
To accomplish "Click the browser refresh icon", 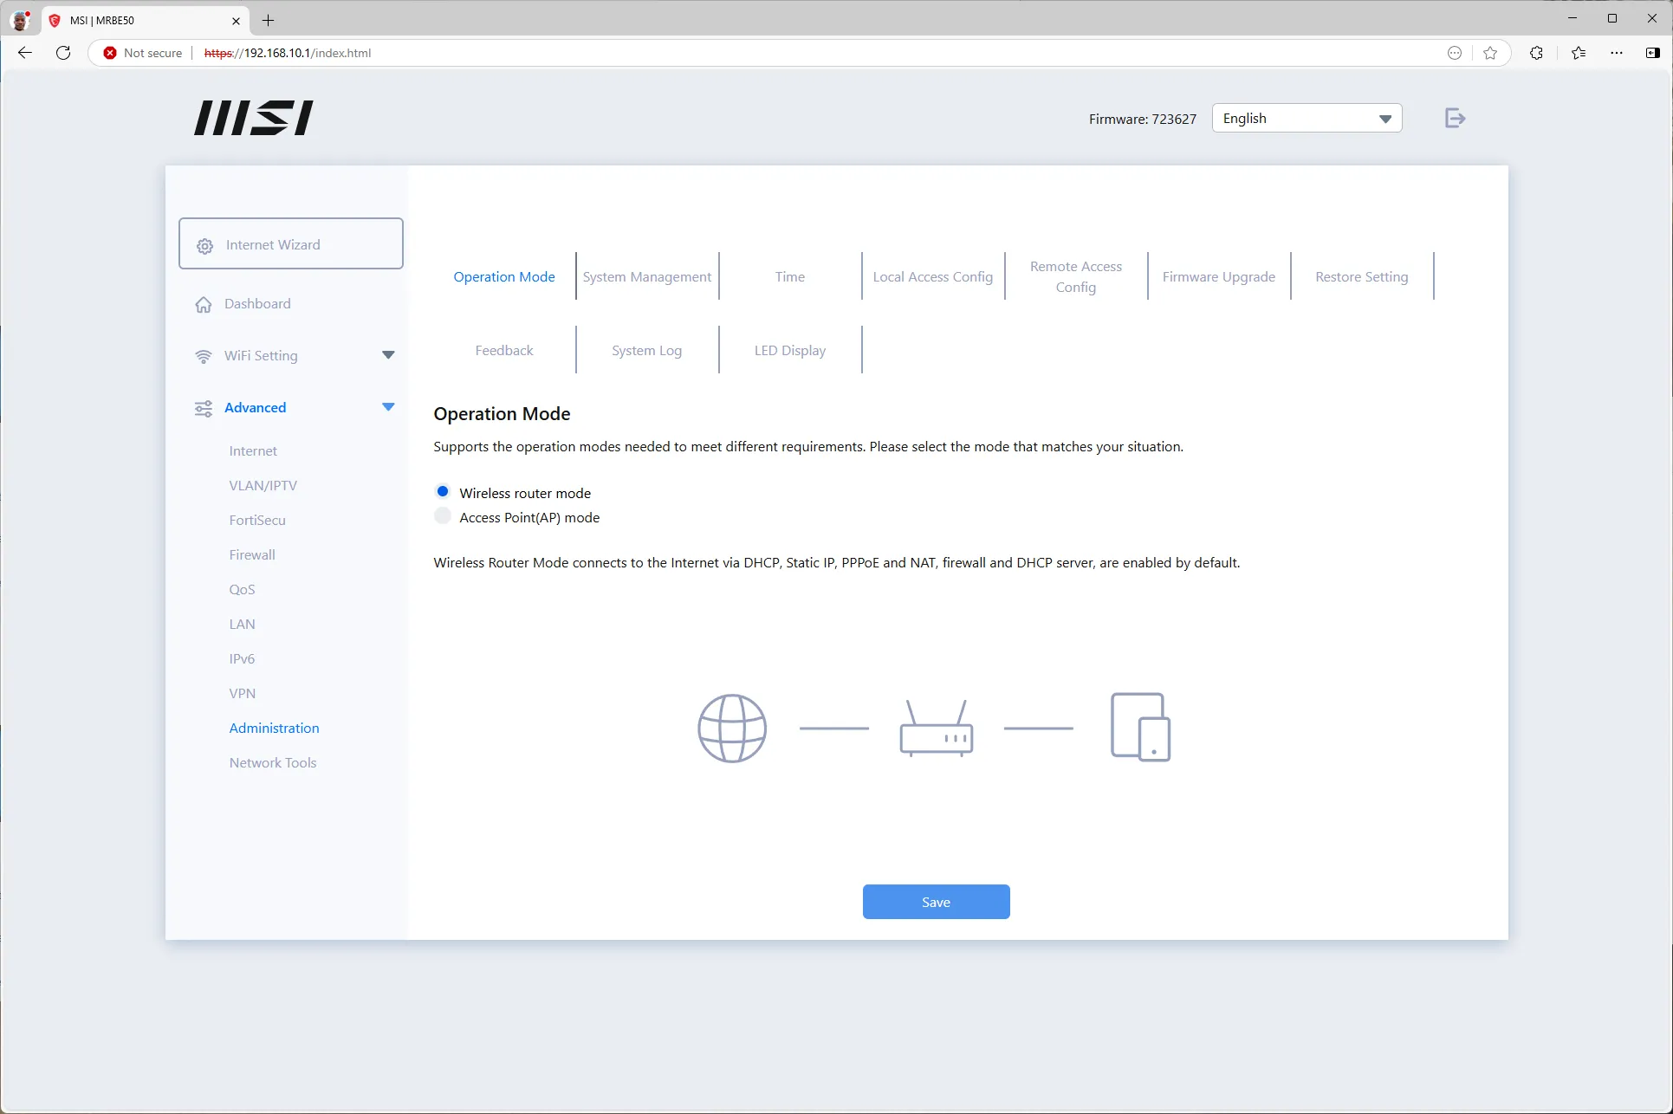I will point(63,53).
